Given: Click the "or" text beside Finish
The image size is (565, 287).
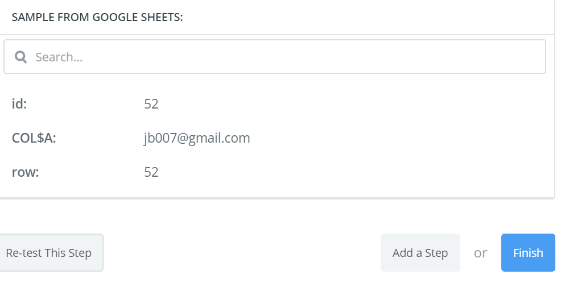Looking at the screenshot, I should point(480,253).
